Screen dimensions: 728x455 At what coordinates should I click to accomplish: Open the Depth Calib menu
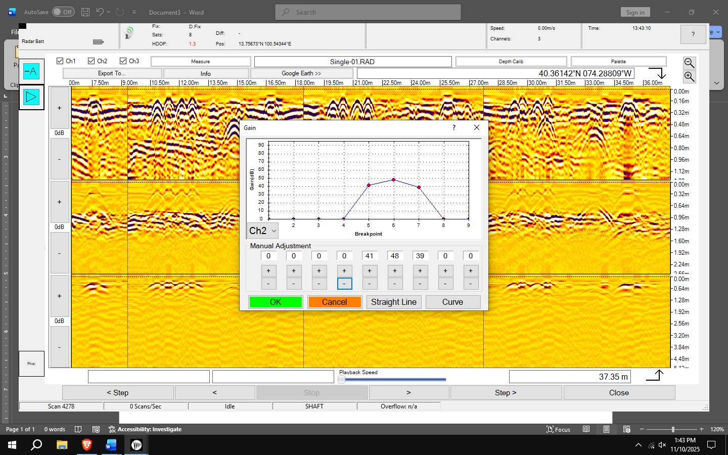[x=511, y=62]
